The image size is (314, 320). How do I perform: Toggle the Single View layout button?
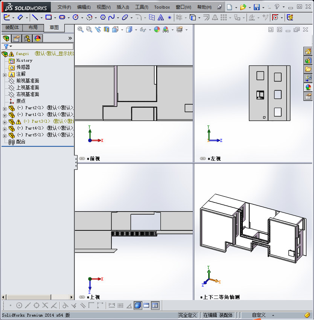coord(138,306)
